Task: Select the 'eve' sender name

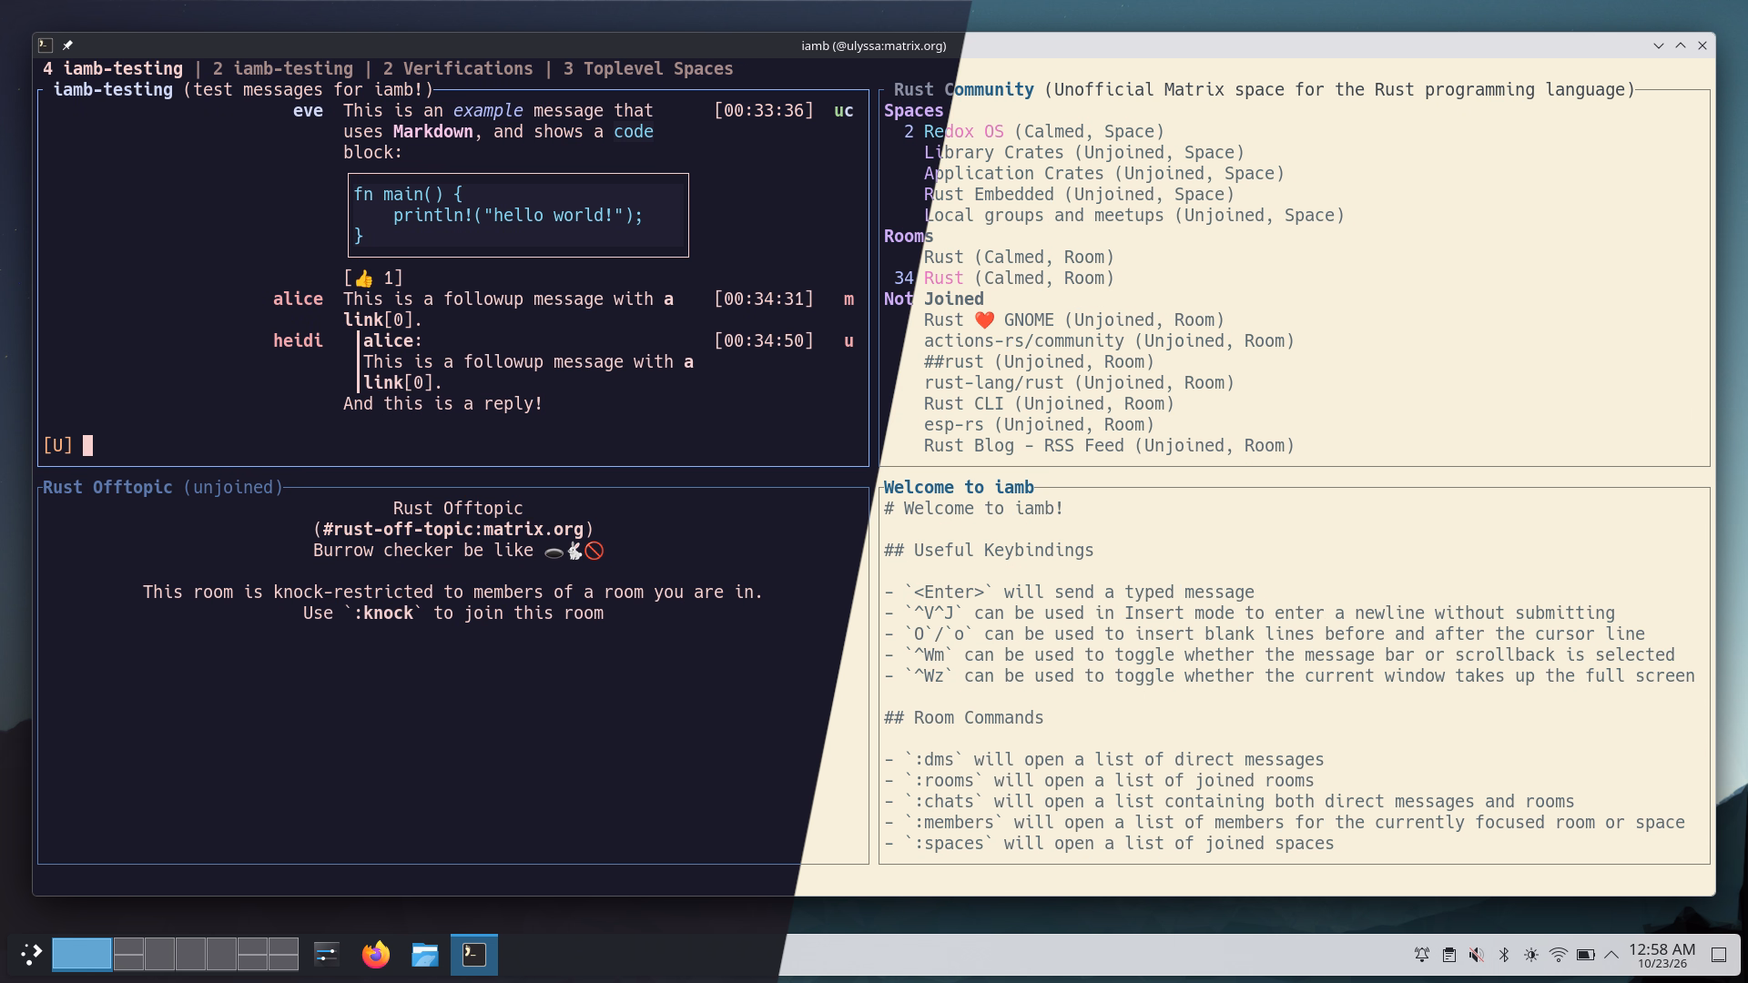Action: (308, 110)
